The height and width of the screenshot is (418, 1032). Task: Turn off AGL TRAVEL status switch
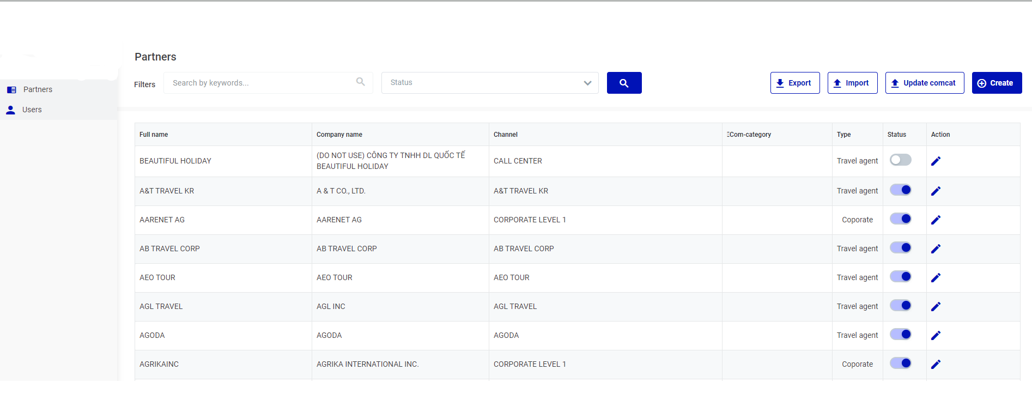click(x=900, y=306)
